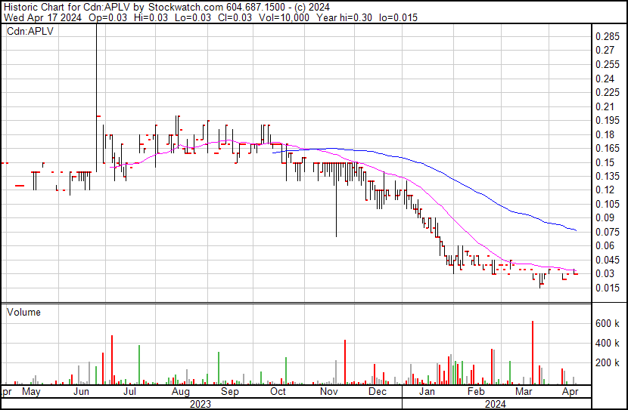Select the 2023 year label

200,404
